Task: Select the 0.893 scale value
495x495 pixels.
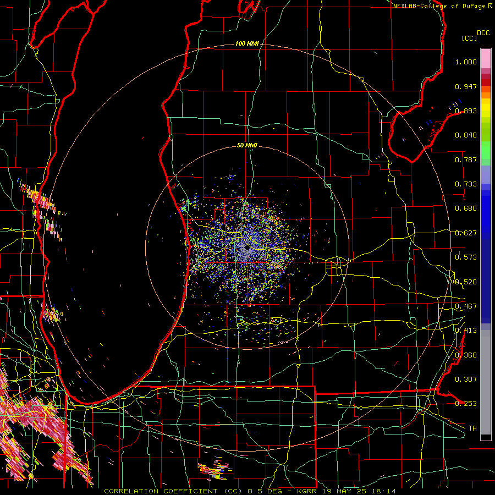Action: (466, 111)
